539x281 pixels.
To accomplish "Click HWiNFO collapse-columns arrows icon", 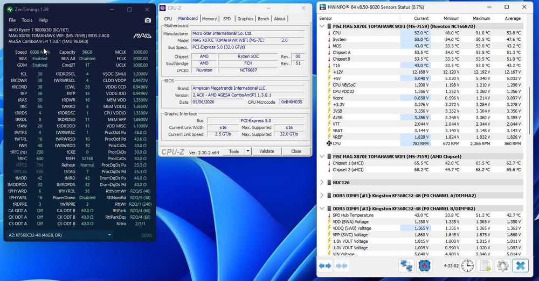I will [x=341, y=265].
